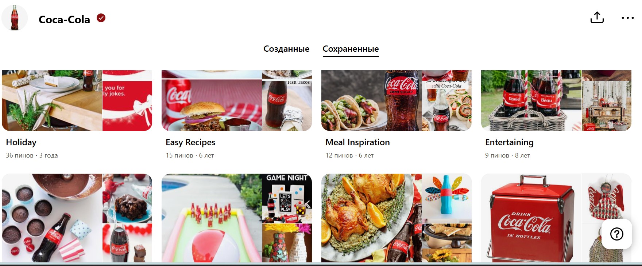Click the red verified badge icon
Screen dimensions: 642x266
point(101,18)
